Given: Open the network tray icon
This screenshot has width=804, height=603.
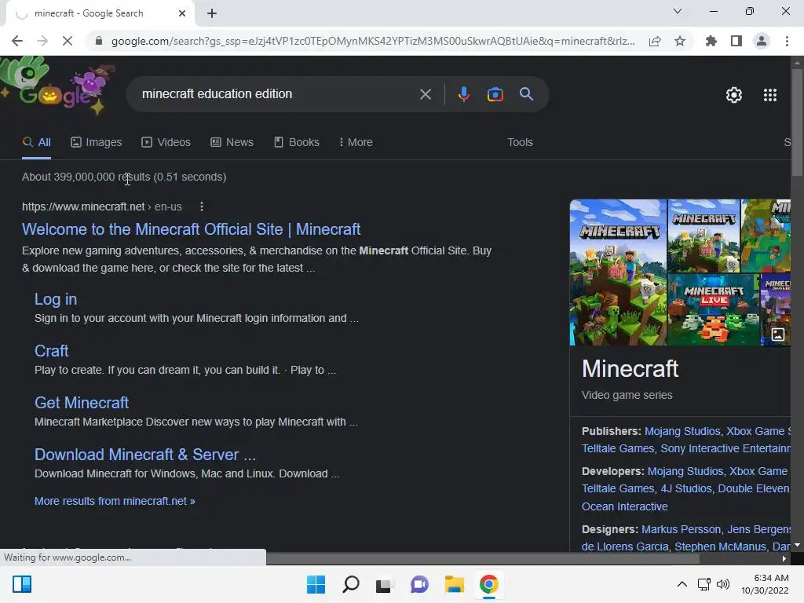Looking at the screenshot, I should [x=704, y=584].
